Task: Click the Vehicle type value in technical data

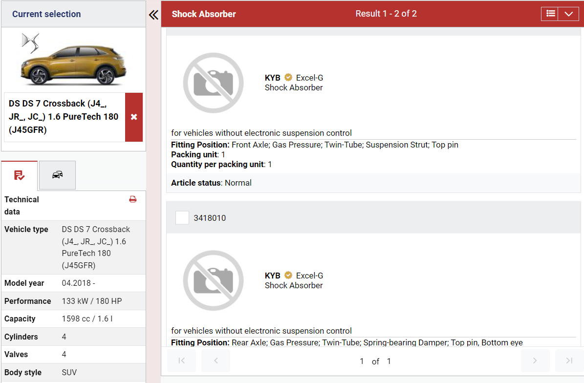Action: click(96, 247)
